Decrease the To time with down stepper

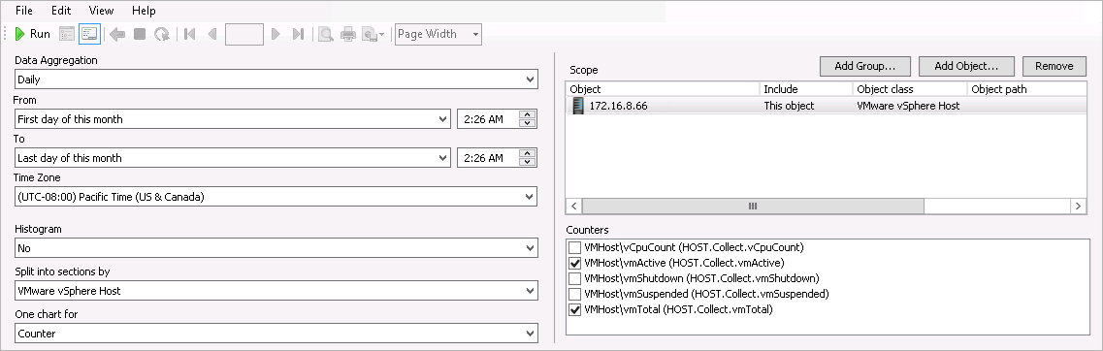(x=528, y=163)
